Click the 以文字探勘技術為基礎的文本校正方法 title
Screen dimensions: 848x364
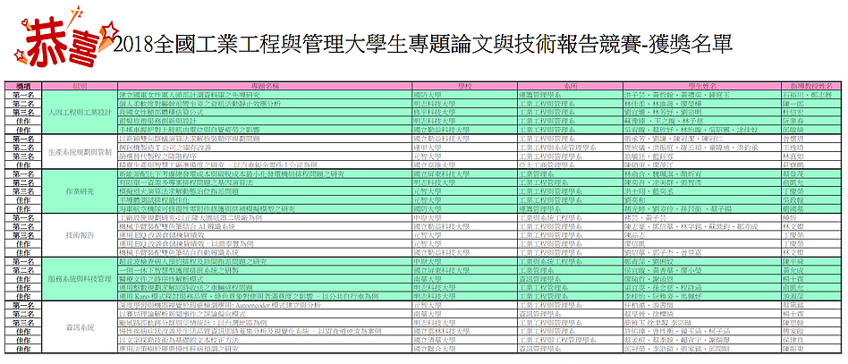pyautogui.click(x=265, y=340)
